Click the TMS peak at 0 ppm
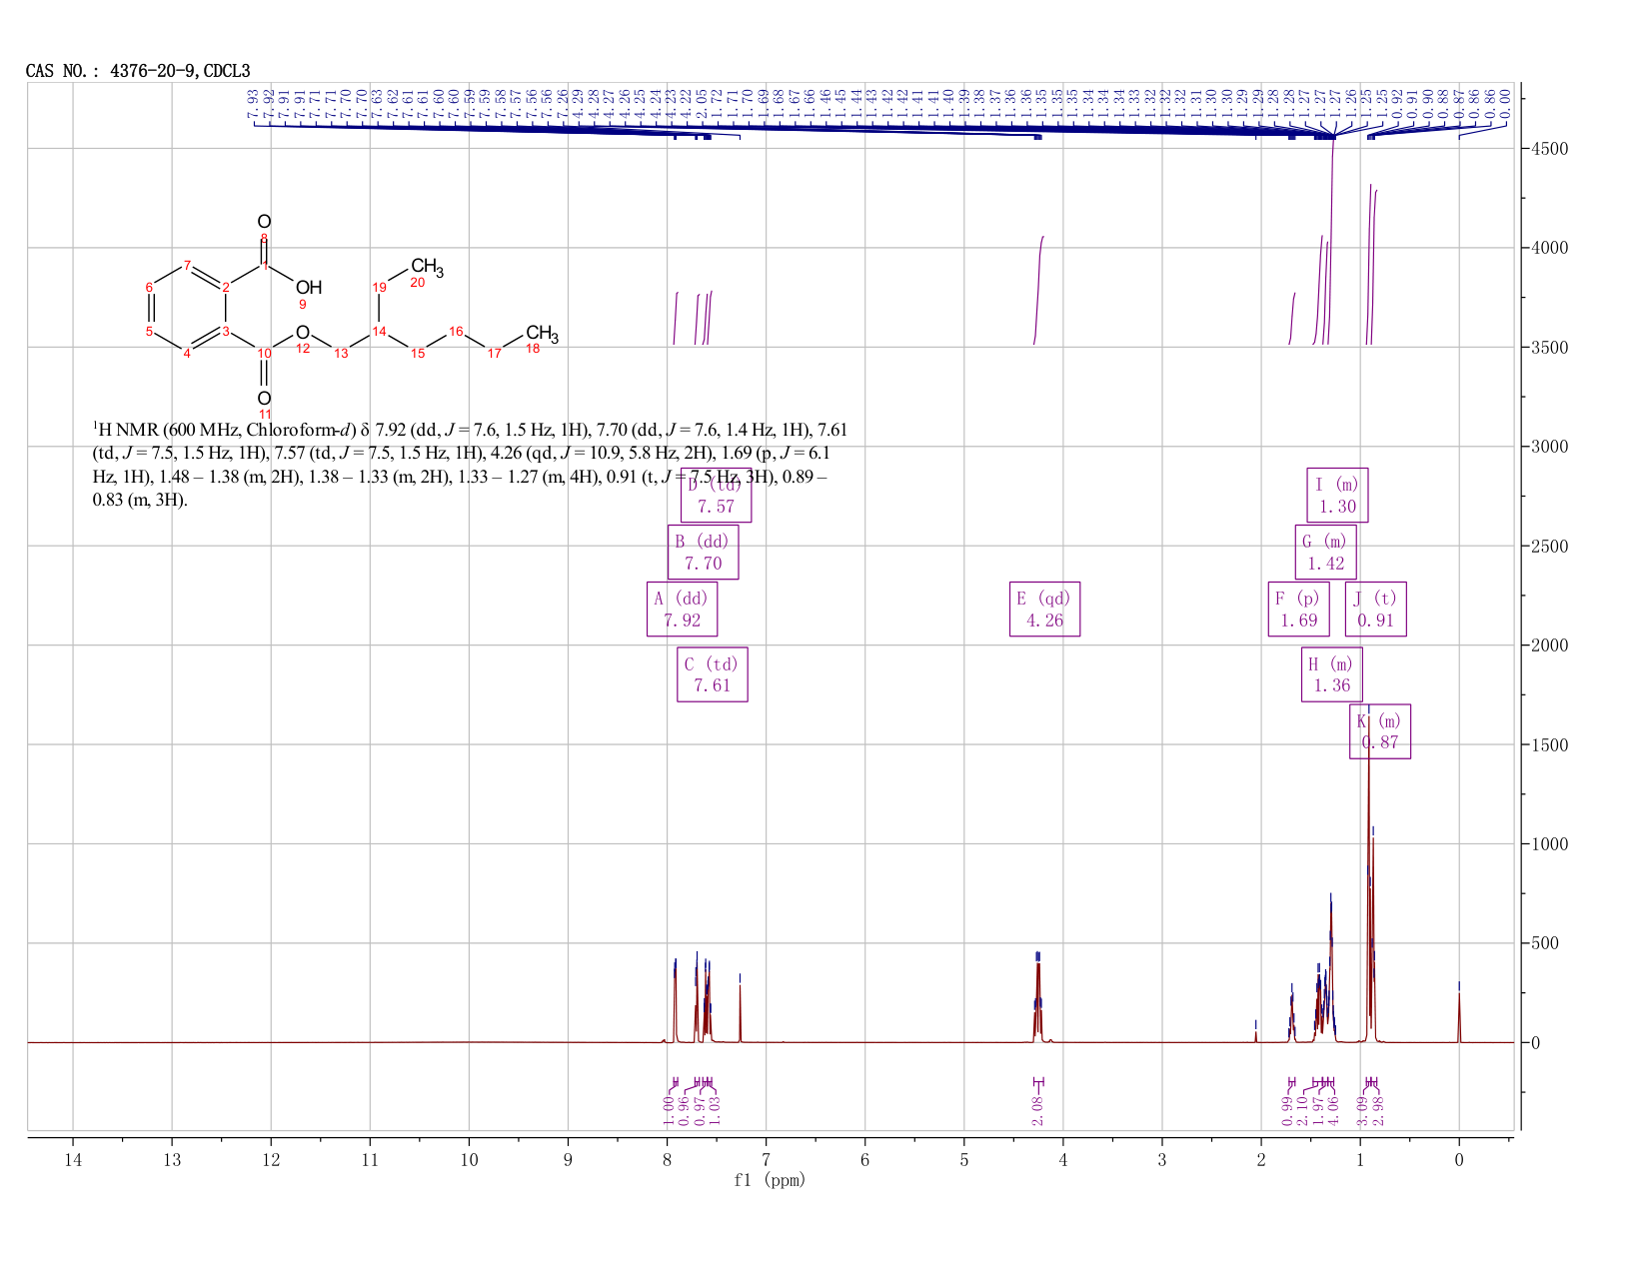Image resolution: width=1649 pixels, height=1274 pixels. coord(1459,1016)
